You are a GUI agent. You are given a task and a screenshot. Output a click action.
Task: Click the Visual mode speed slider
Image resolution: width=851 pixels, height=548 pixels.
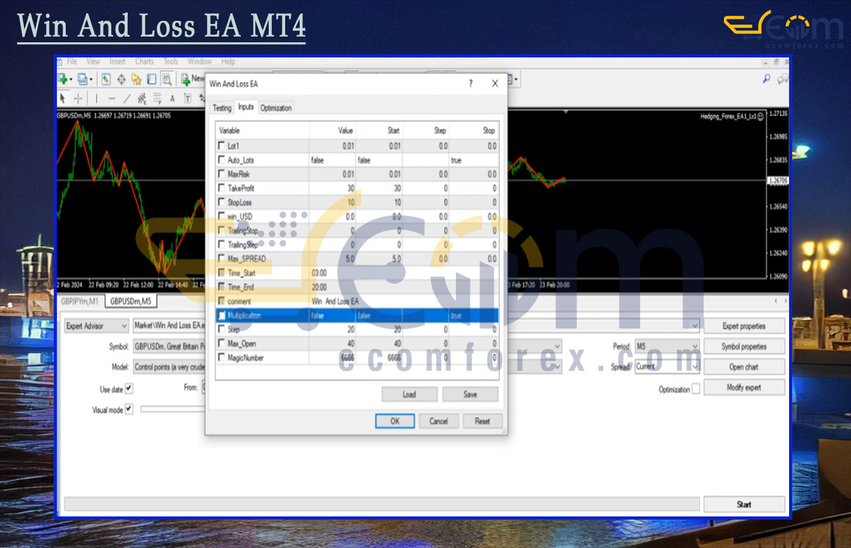click(x=171, y=409)
